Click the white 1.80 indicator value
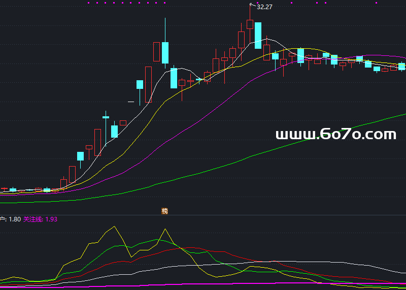The height and width of the screenshot is (290, 406). (x=15, y=219)
